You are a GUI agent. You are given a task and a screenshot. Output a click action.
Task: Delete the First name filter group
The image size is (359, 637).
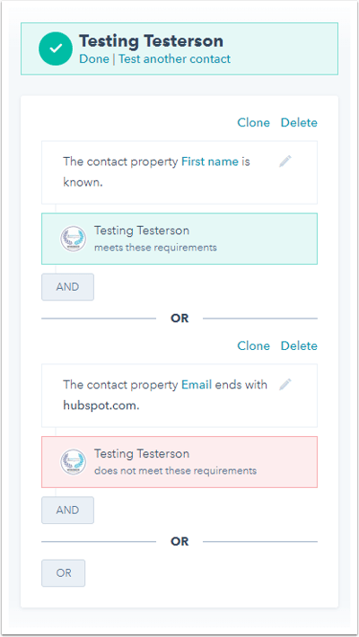point(299,122)
